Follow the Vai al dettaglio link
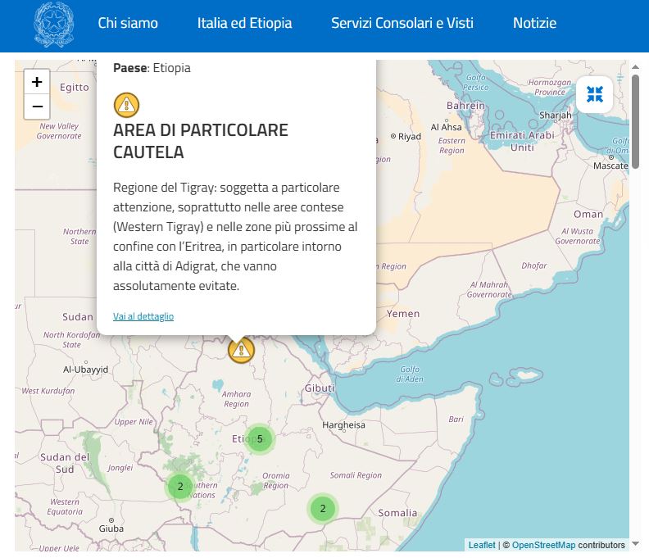Viewport: 649px width, 558px height. 143,316
